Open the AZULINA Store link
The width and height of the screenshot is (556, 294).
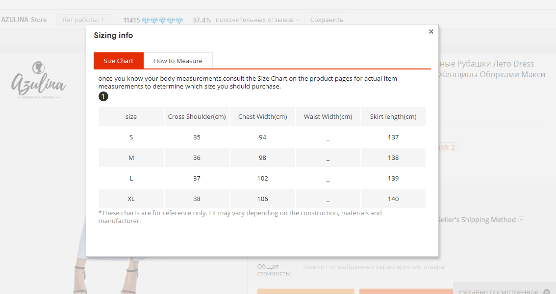[24, 20]
